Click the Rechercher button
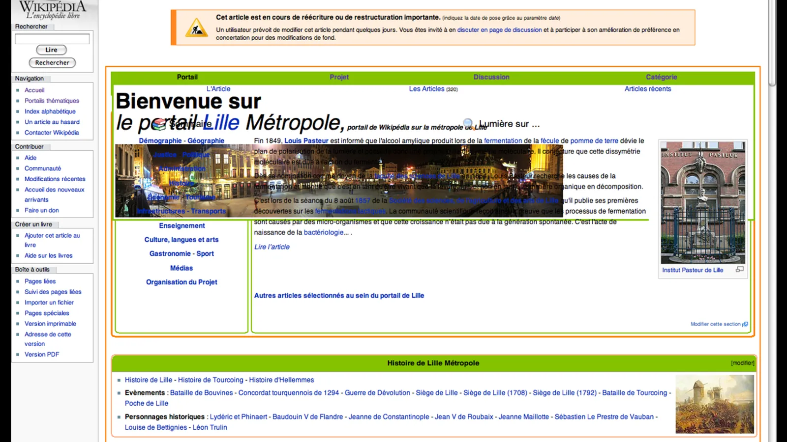The width and height of the screenshot is (787, 442). pyautogui.click(x=52, y=62)
